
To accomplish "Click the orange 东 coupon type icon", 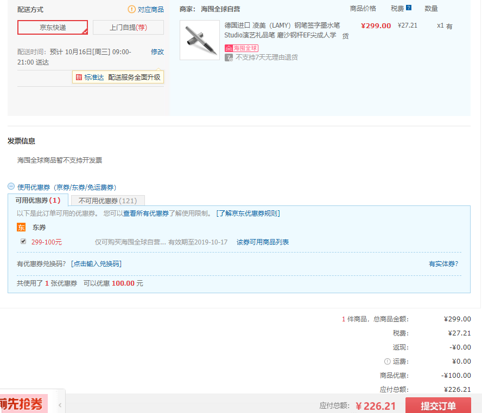I will pos(21,227).
